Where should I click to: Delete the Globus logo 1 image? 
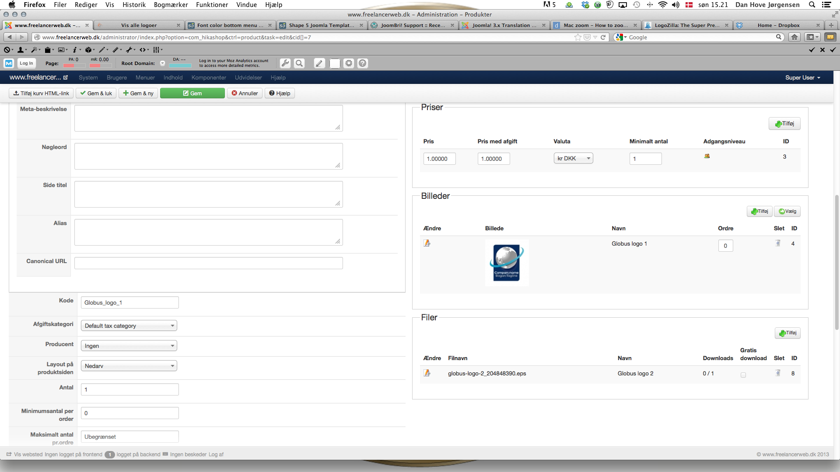(778, 243)
